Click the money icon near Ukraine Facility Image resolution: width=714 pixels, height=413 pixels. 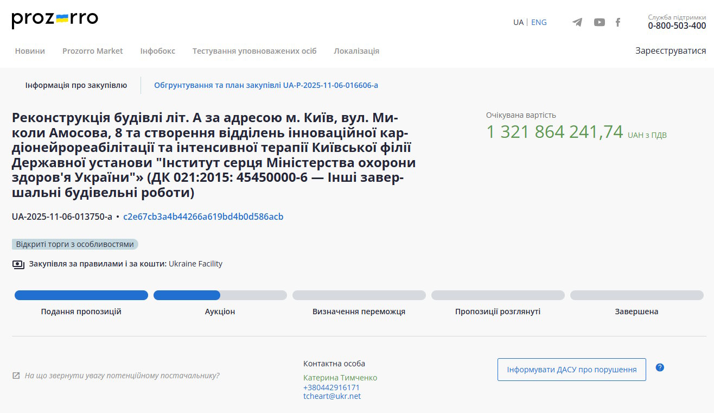click(x=18, y=264)
